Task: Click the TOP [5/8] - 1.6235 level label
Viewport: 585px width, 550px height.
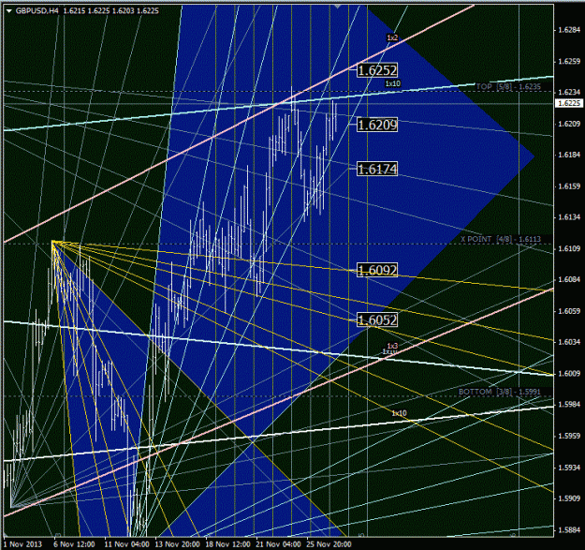Action: (508, 86)
